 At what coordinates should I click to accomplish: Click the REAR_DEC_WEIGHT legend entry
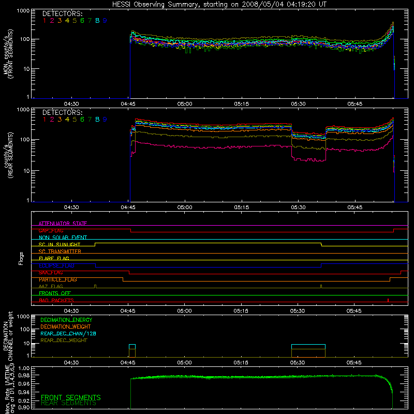tap(64, 341)
